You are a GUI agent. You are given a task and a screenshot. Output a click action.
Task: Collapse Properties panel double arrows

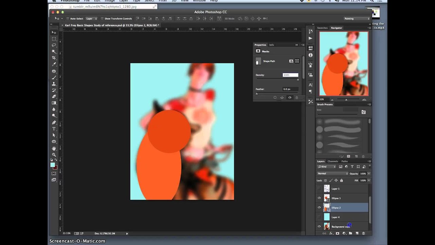(x=297, y=45)
